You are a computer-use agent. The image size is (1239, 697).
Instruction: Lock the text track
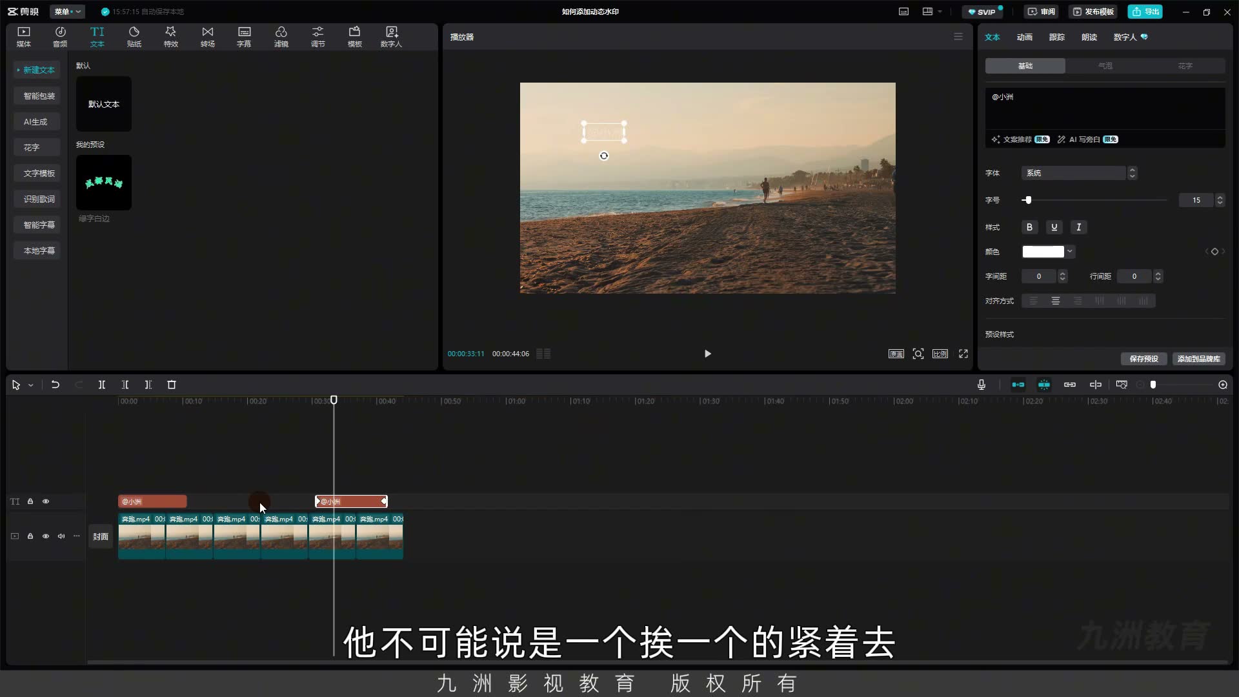point(30,501)
